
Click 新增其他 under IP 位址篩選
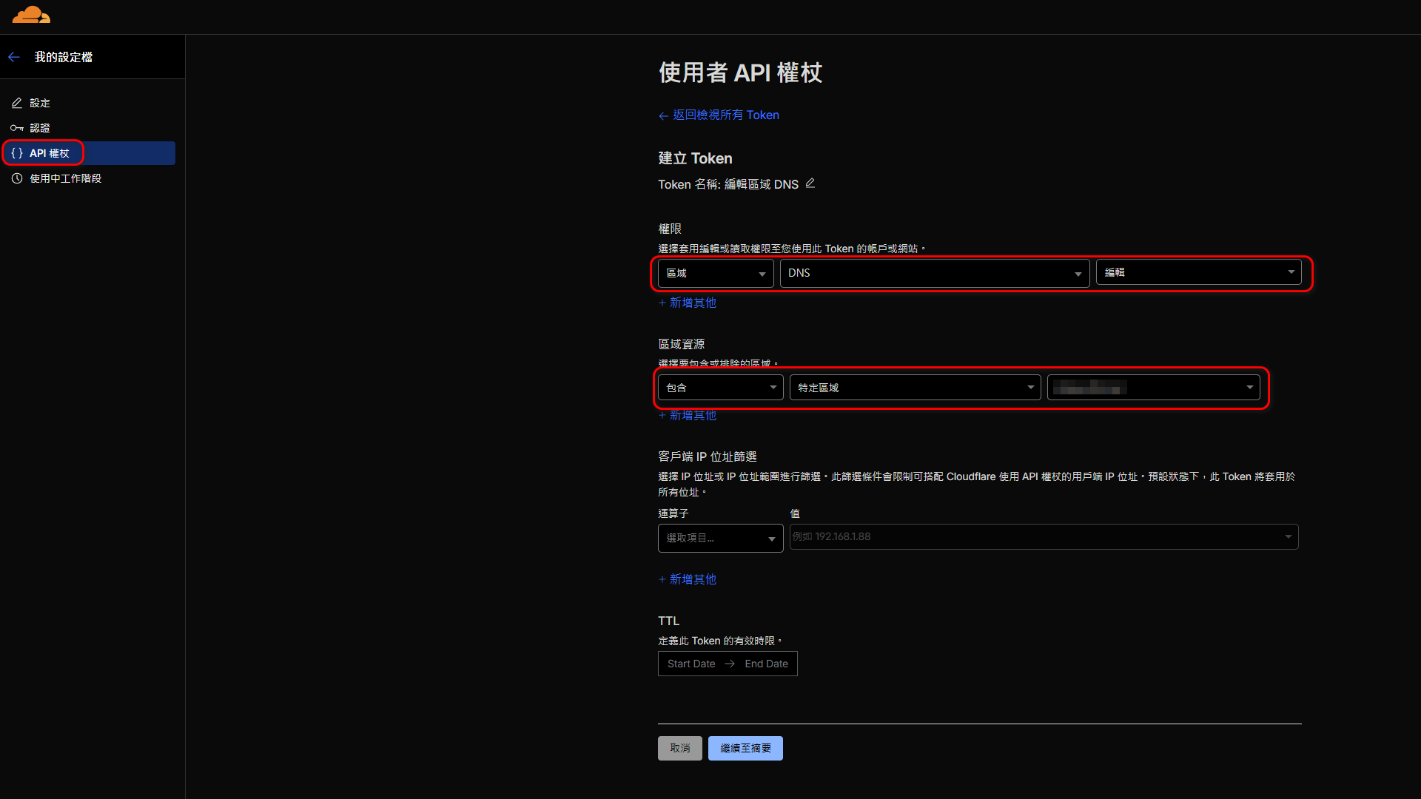coord(688,579)
